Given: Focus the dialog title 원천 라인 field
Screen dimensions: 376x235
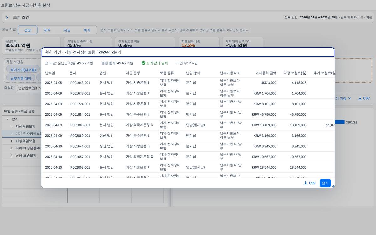Looking at the screenshot, I should tap(188, 52).
